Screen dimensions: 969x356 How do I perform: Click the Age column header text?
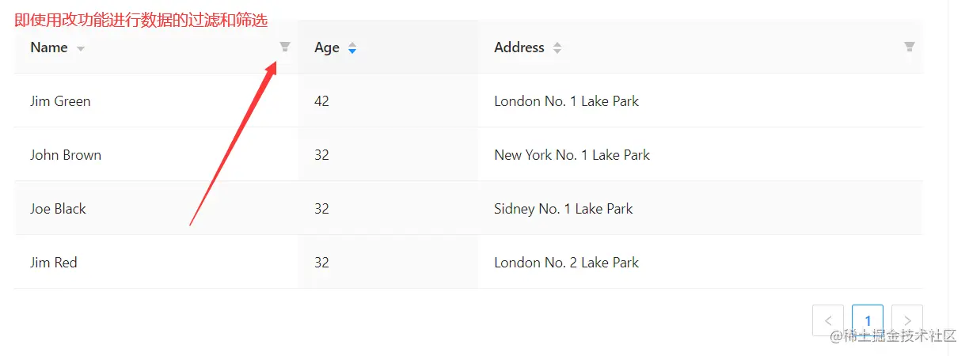326,47
